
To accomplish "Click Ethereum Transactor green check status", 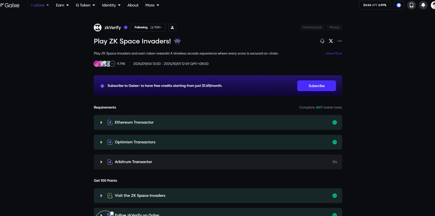I will point(335,122).
